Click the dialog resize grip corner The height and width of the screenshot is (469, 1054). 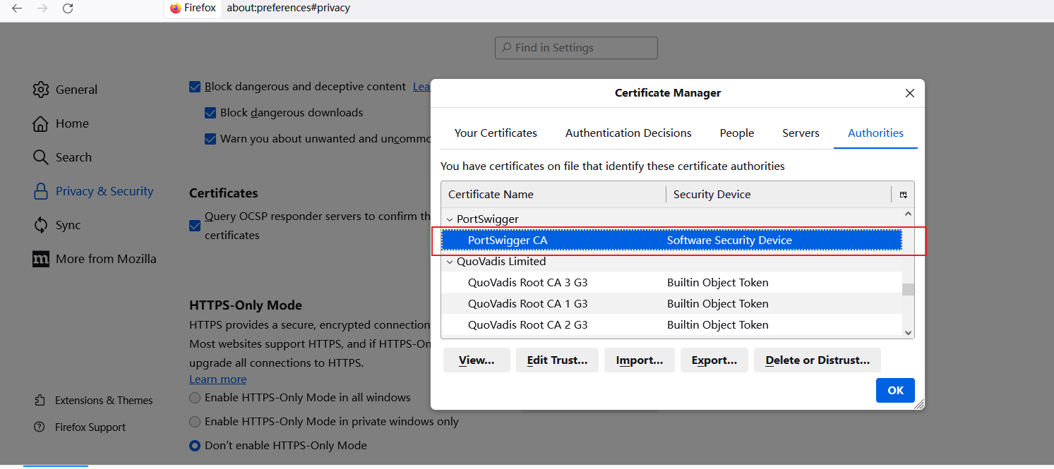(x=918, y=404)
